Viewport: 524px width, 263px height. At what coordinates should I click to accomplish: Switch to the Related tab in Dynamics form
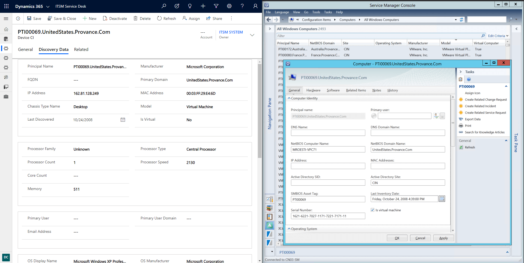coord(81,50)
